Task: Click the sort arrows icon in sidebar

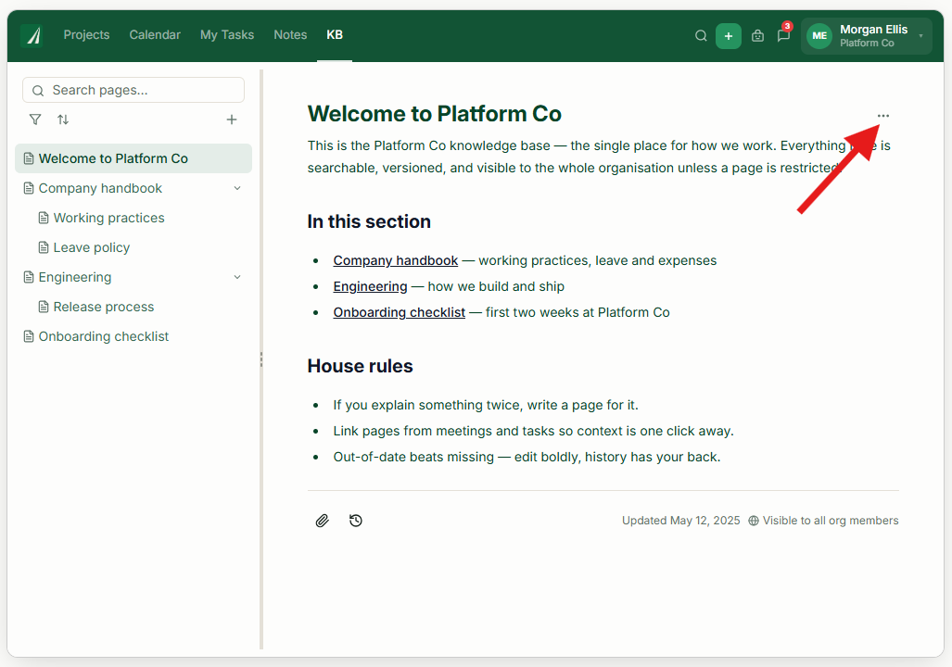Action: pyautogui.click(x=62, y=120)
